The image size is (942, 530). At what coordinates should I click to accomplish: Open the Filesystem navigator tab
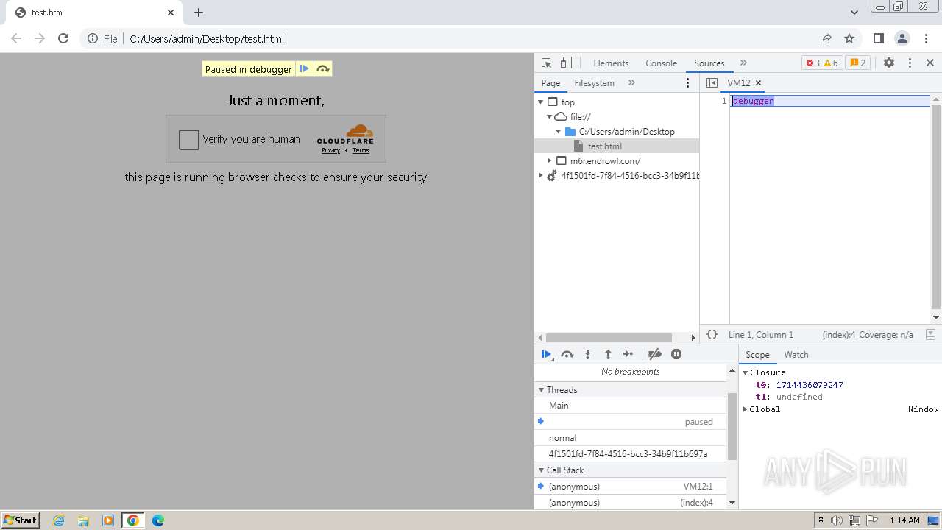594,83
